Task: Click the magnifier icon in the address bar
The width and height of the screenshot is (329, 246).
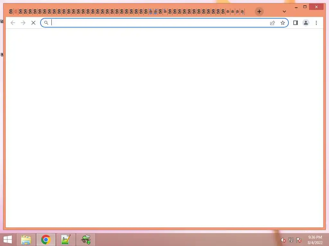Action: (46, 23)
